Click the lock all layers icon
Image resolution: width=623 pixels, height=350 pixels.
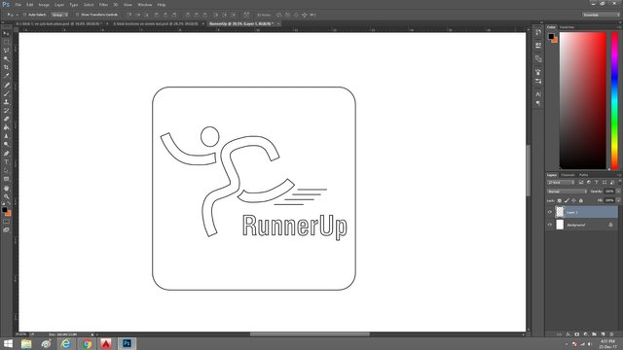coord(581,200)
